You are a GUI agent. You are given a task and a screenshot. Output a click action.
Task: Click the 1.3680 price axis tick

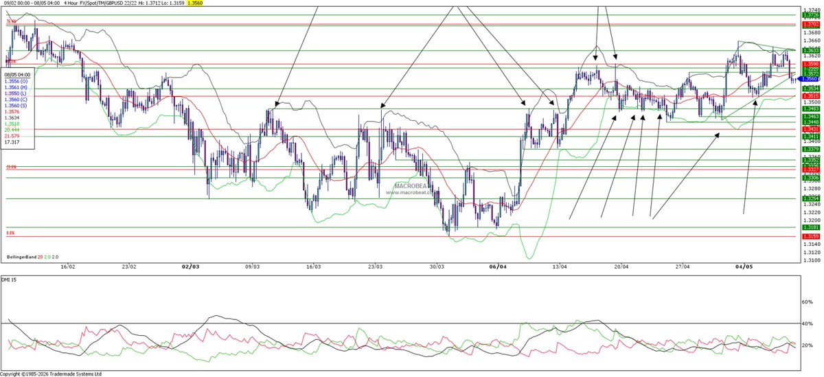pyautogui.click(x=811, y=32)
